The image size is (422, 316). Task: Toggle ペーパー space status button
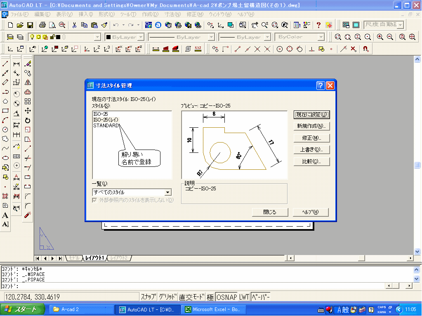tap(261, 297)
